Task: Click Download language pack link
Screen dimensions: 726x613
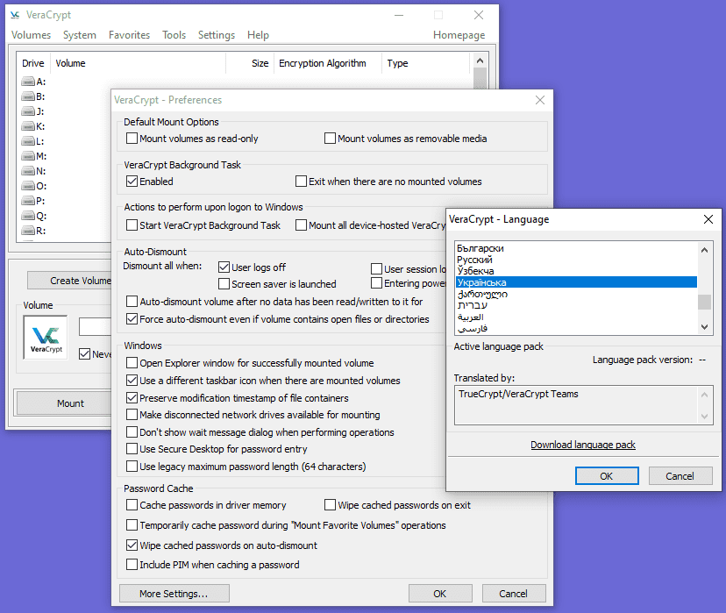Action: click(x=583, y=445)
